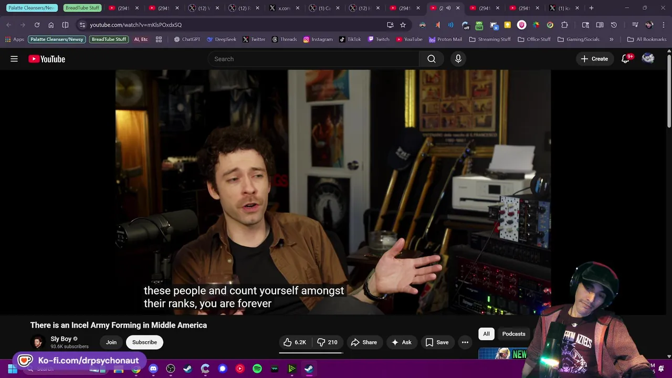Dislike the video with thumbs down
672x378 pixels.
pyautogui.click(x=328, y=342)
